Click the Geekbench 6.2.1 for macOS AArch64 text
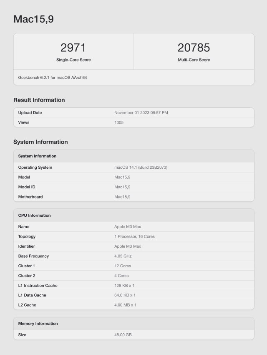The image size is (267, 355). [53, 77]
